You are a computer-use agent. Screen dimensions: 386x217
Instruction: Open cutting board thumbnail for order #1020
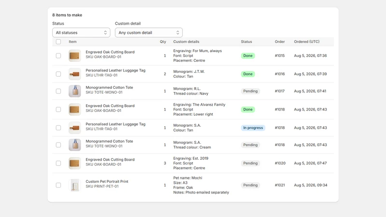[75, 163]
